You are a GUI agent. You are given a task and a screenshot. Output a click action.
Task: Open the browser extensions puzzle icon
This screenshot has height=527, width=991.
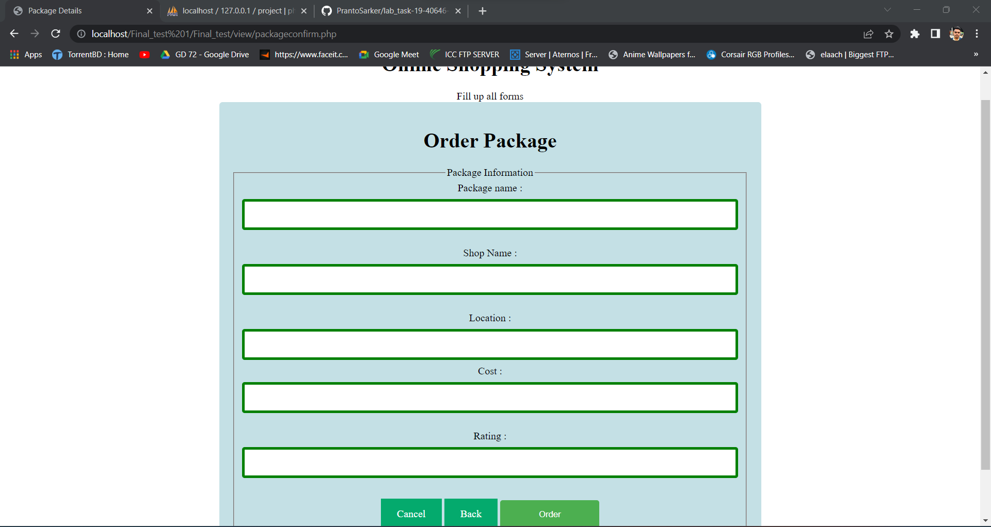click(915, 34)
